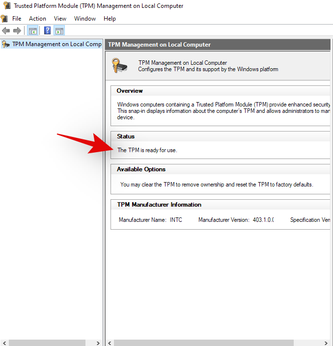The height and width of the screenshot is (346, 333).
Task: Click right scroll arrow of main pane scrollbar
Action: (x=326, y=343)
